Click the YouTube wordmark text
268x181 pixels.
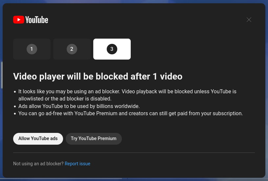37,20
